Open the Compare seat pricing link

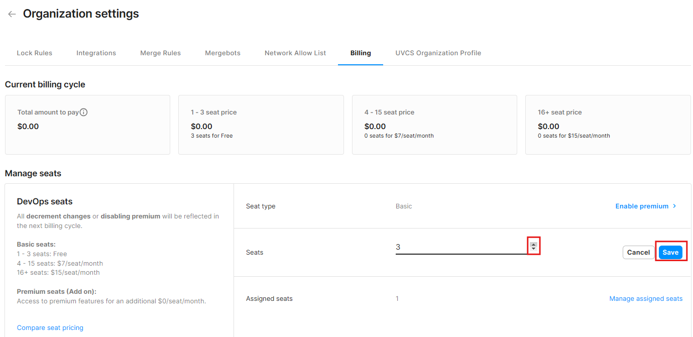50,328
